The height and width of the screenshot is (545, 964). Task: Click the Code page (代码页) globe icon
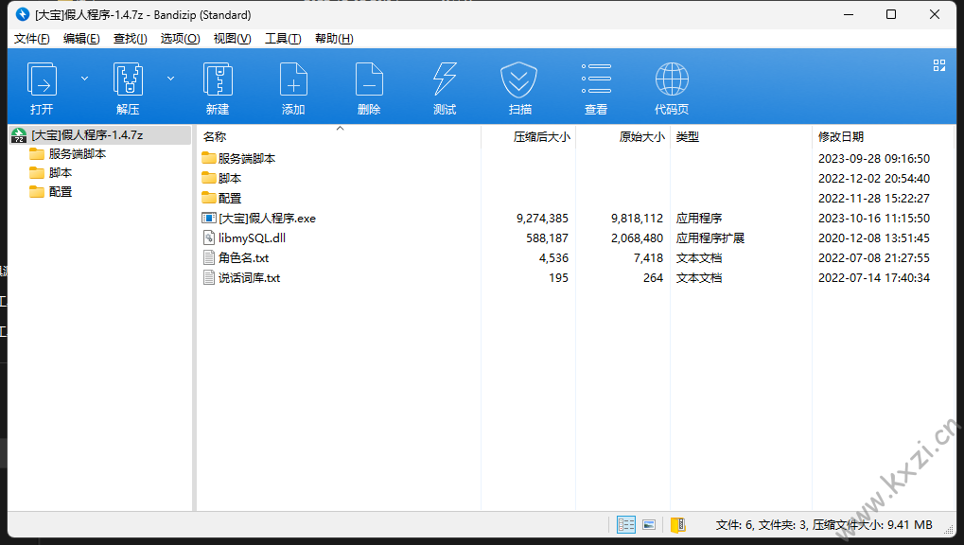coord(672,79)
